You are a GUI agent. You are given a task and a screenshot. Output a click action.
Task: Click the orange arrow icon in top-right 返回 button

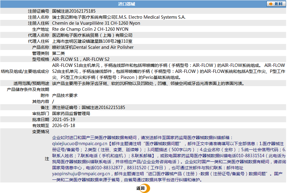271,4
